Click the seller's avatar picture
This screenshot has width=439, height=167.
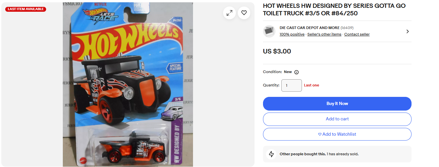coord(269,31)
